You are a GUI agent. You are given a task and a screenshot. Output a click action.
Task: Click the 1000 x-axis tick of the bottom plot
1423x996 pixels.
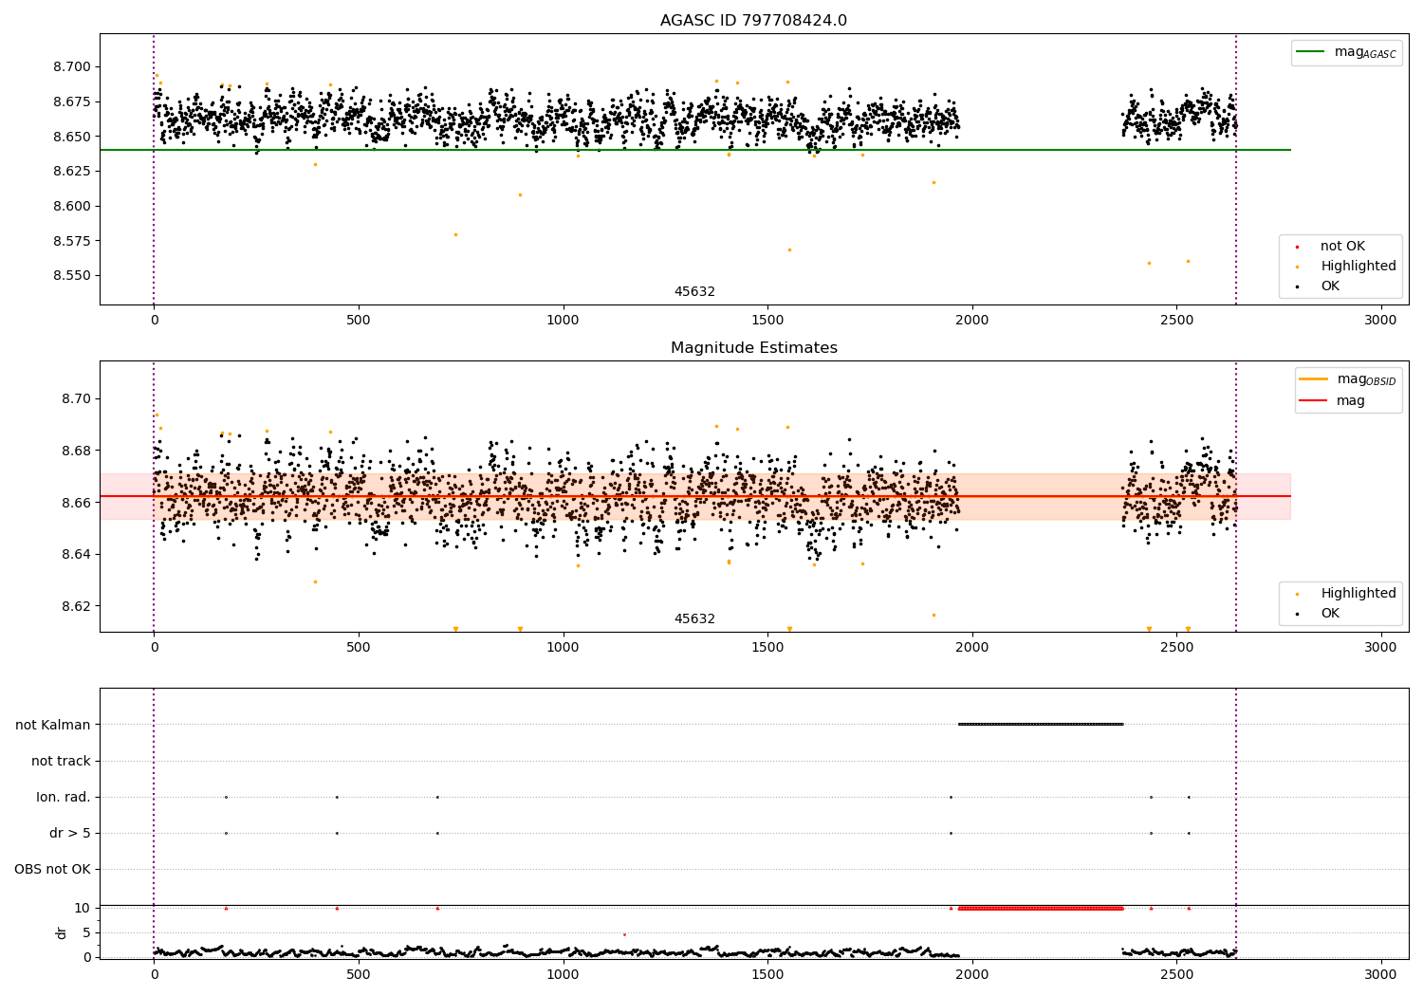tap(564, 975)
